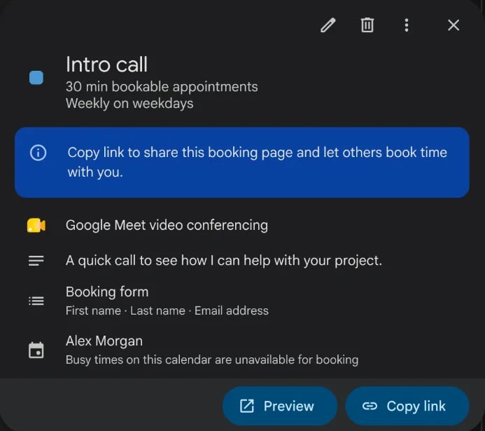Viewport: 485px width, 431px height.
Task: Click the description lines icon
Action: (36, 261)
